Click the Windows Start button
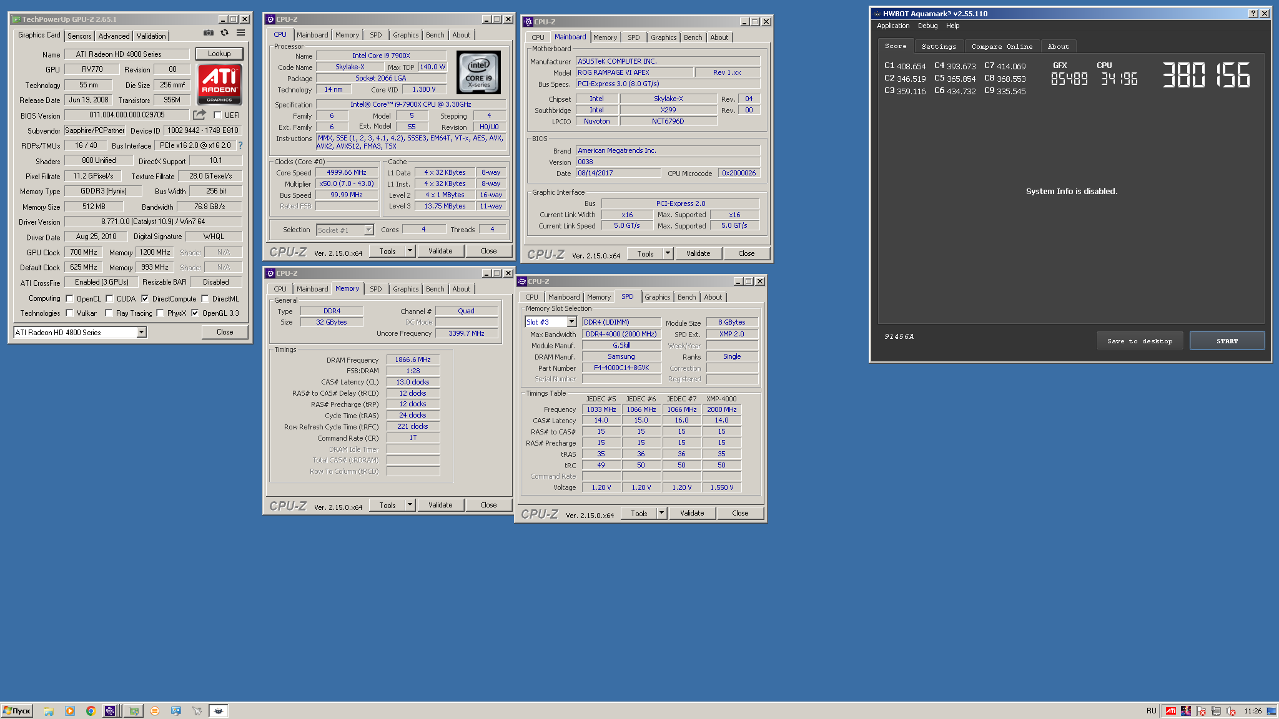 point(17,711)
